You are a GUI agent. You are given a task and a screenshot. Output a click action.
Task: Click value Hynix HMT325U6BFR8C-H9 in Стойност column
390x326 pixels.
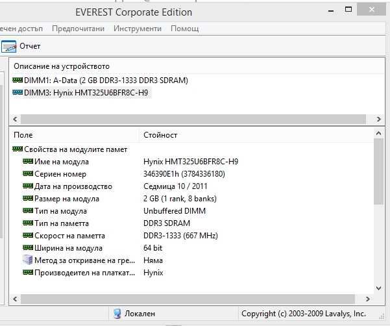(x=191, y=162)
